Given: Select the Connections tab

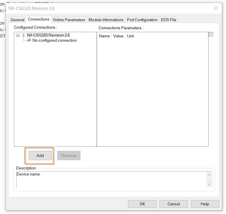Looking at the screenshot, I should pyautogui.click(x=38, y=19).
